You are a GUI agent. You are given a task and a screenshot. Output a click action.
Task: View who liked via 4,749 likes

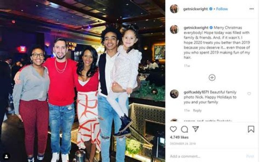tap(179, 137)
